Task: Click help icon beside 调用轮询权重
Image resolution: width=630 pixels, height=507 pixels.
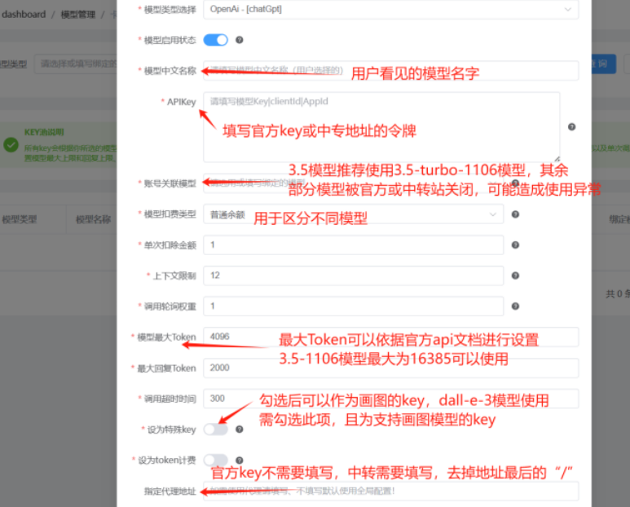Action: point(515,306)
